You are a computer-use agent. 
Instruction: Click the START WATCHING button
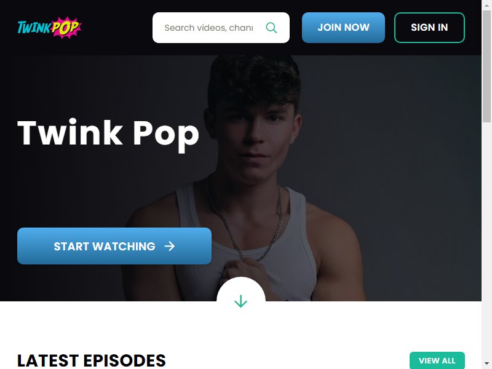pyautogui.click(x=114, y=246)
